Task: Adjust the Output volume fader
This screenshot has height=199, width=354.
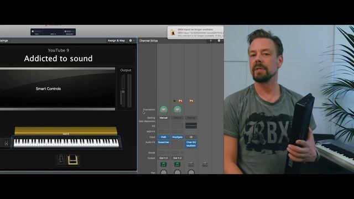Action: click(x=123, y=92)
